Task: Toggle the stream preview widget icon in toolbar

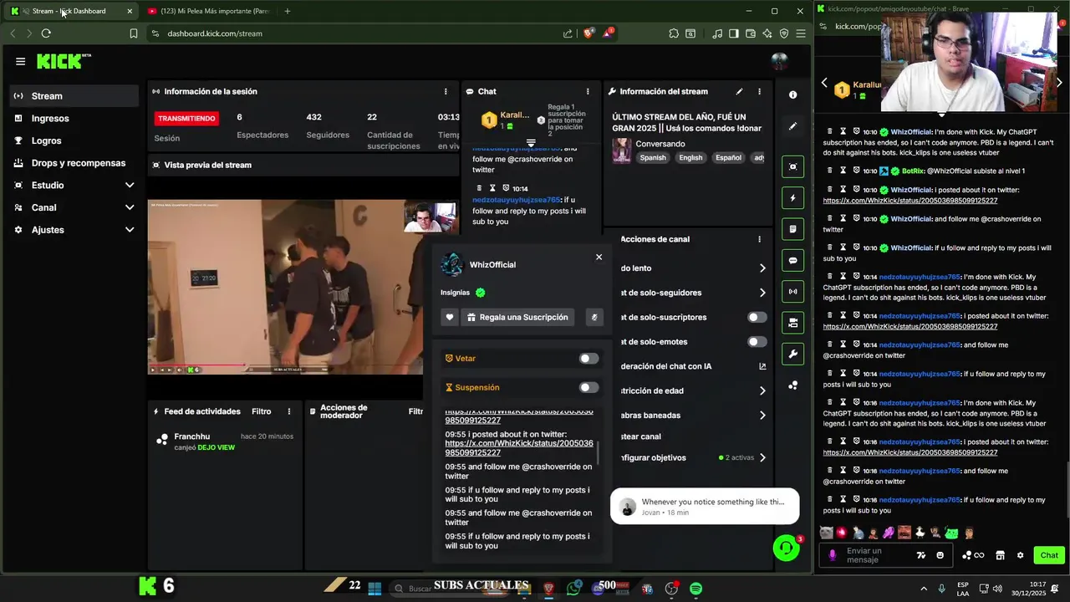Action: click(792, 166)
